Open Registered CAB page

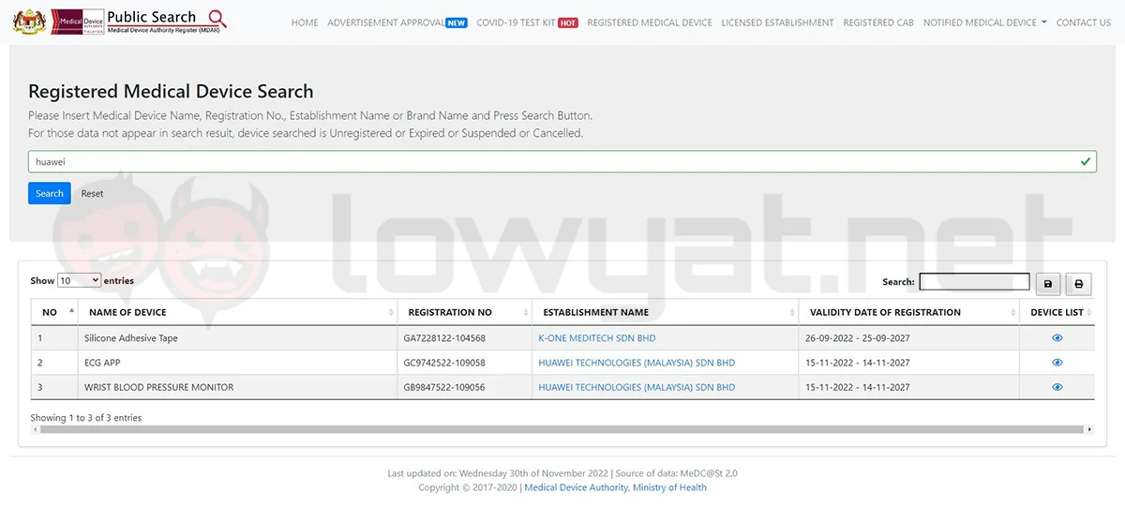(x=878, y=22)
